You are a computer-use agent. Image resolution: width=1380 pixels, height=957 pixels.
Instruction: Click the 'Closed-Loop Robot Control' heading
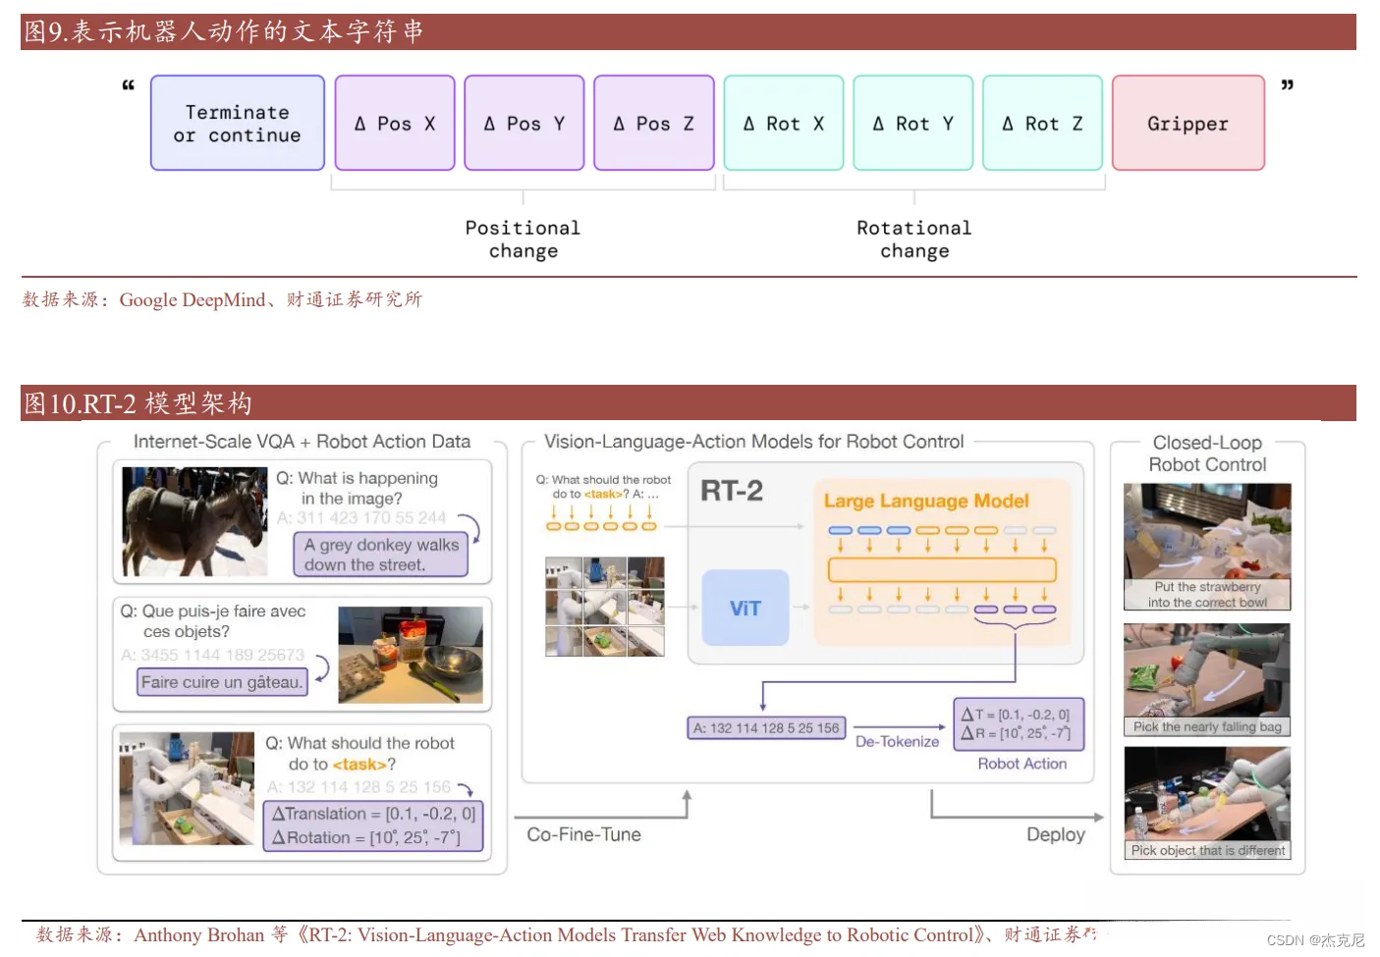coord(1207,453)
